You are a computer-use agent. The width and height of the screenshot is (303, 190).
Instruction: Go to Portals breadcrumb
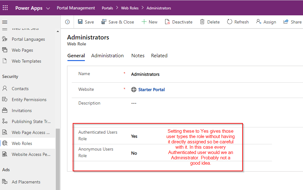107,8
